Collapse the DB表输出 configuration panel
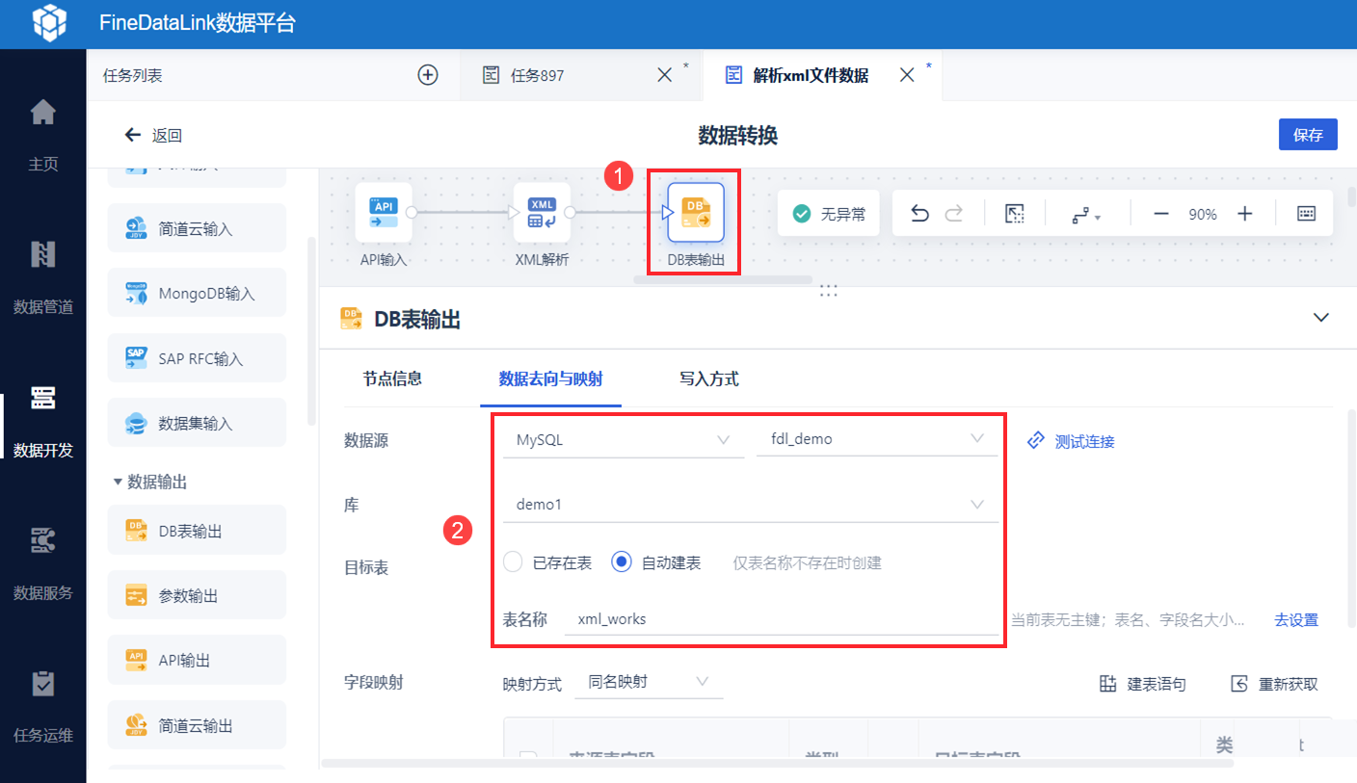 [1321, 318]
